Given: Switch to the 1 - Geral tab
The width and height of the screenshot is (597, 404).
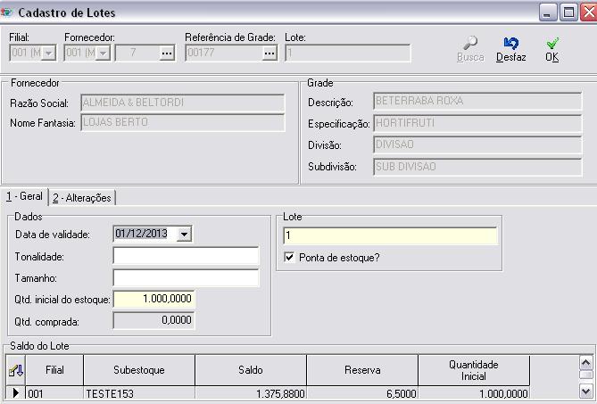Looking at the screenshot, I should click(24, 196).
